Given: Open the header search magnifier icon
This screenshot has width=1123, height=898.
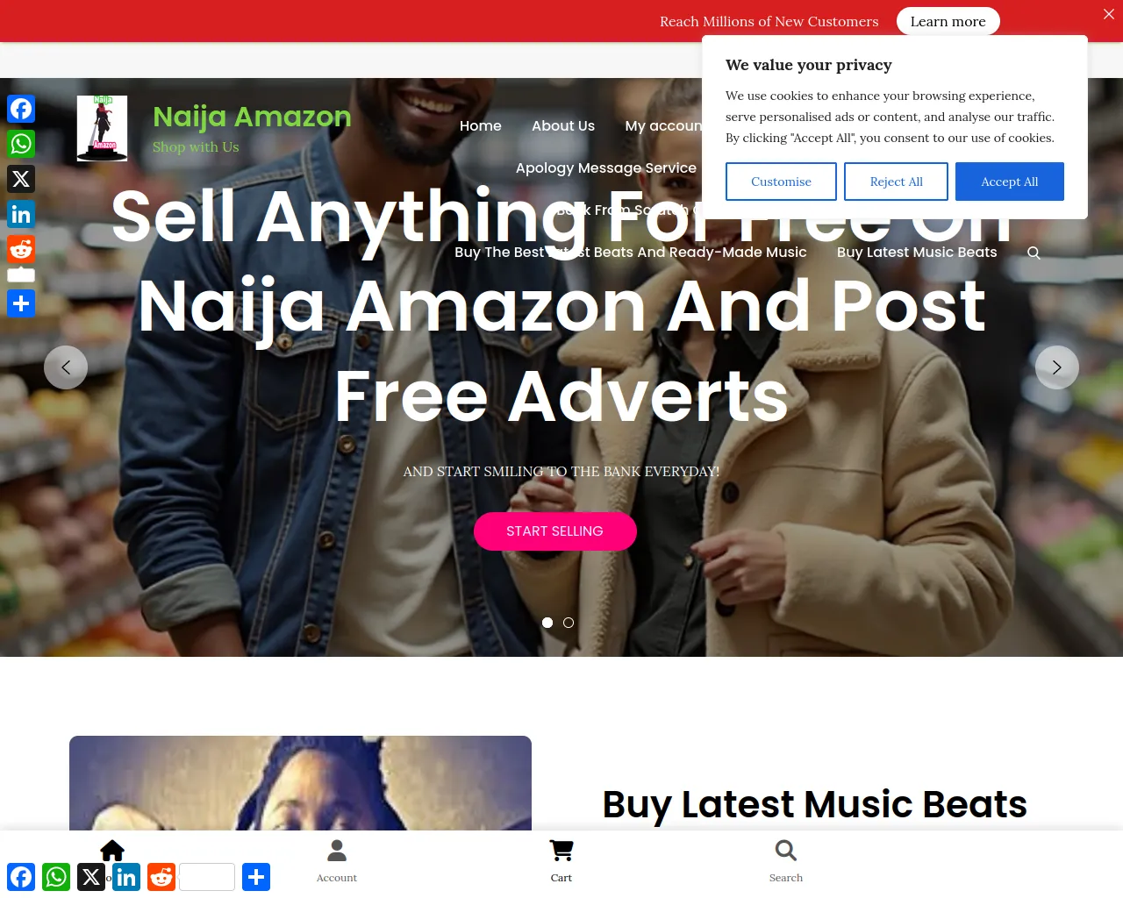Looking at the screenshot, I should click(1034, 253).
